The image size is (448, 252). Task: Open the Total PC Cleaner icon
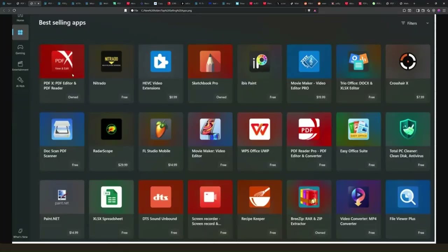point(408,129)
